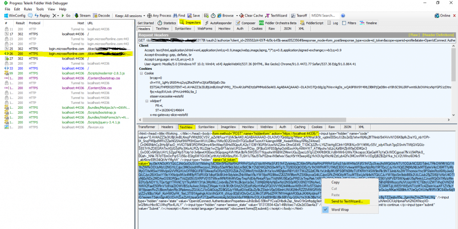Screen dimensions: 458x229
Task: Click the Find binoculars button
Action: [x=179, y=16]
